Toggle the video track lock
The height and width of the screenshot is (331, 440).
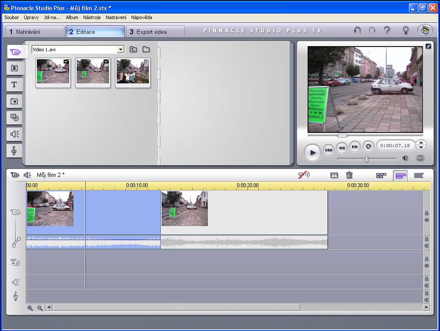click(426, 213)
